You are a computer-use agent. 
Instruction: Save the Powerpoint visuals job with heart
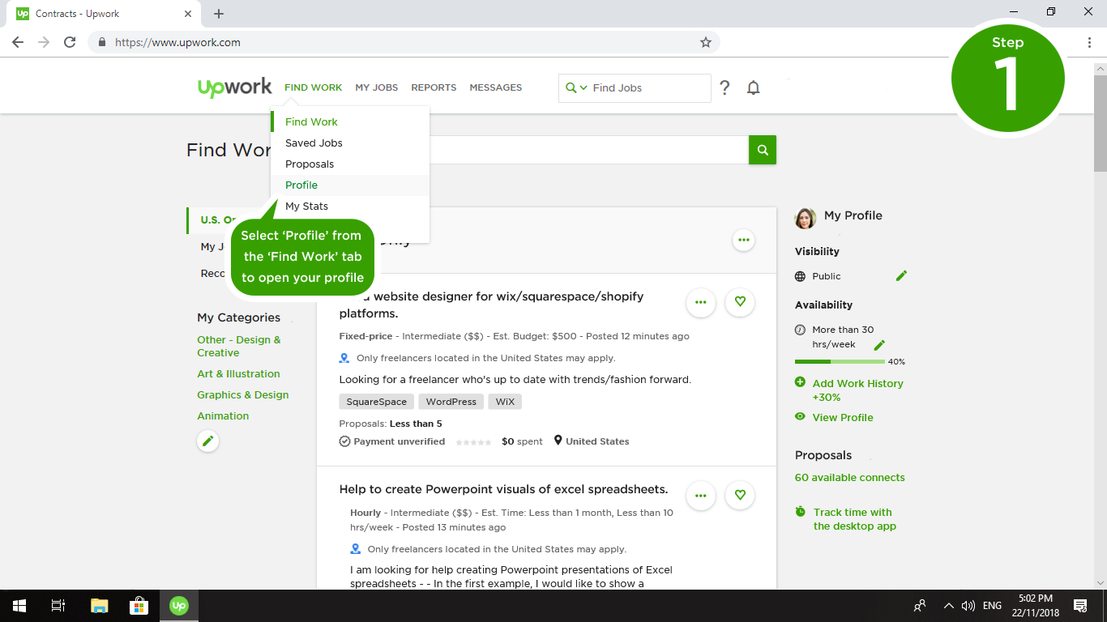point(740,495)
